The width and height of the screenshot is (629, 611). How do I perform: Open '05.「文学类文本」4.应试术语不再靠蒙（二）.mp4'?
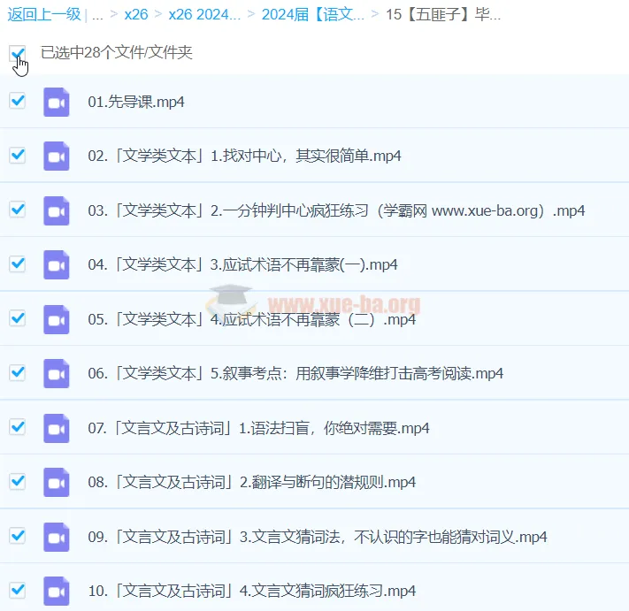[252, 319]
